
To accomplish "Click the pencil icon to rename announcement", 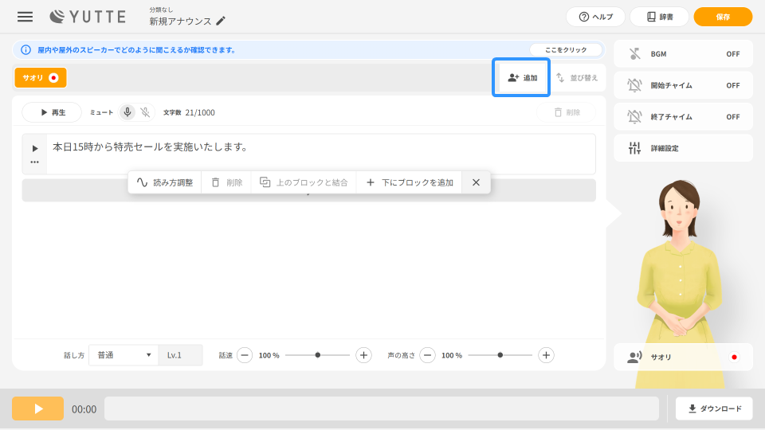I will coord(221,21).
